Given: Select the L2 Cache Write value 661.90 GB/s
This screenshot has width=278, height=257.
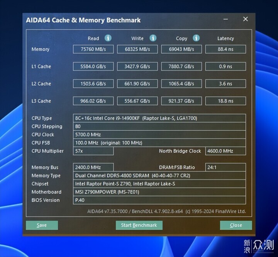Looking at the screenshot, I should tap(137, 84).
